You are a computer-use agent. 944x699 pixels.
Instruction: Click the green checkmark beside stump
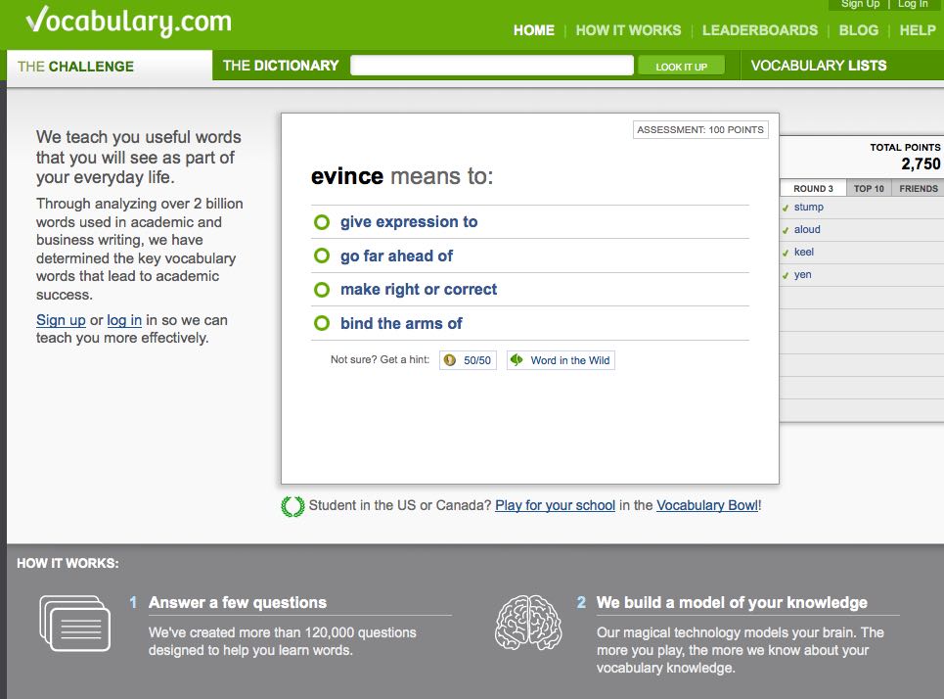tap(786, 208)
